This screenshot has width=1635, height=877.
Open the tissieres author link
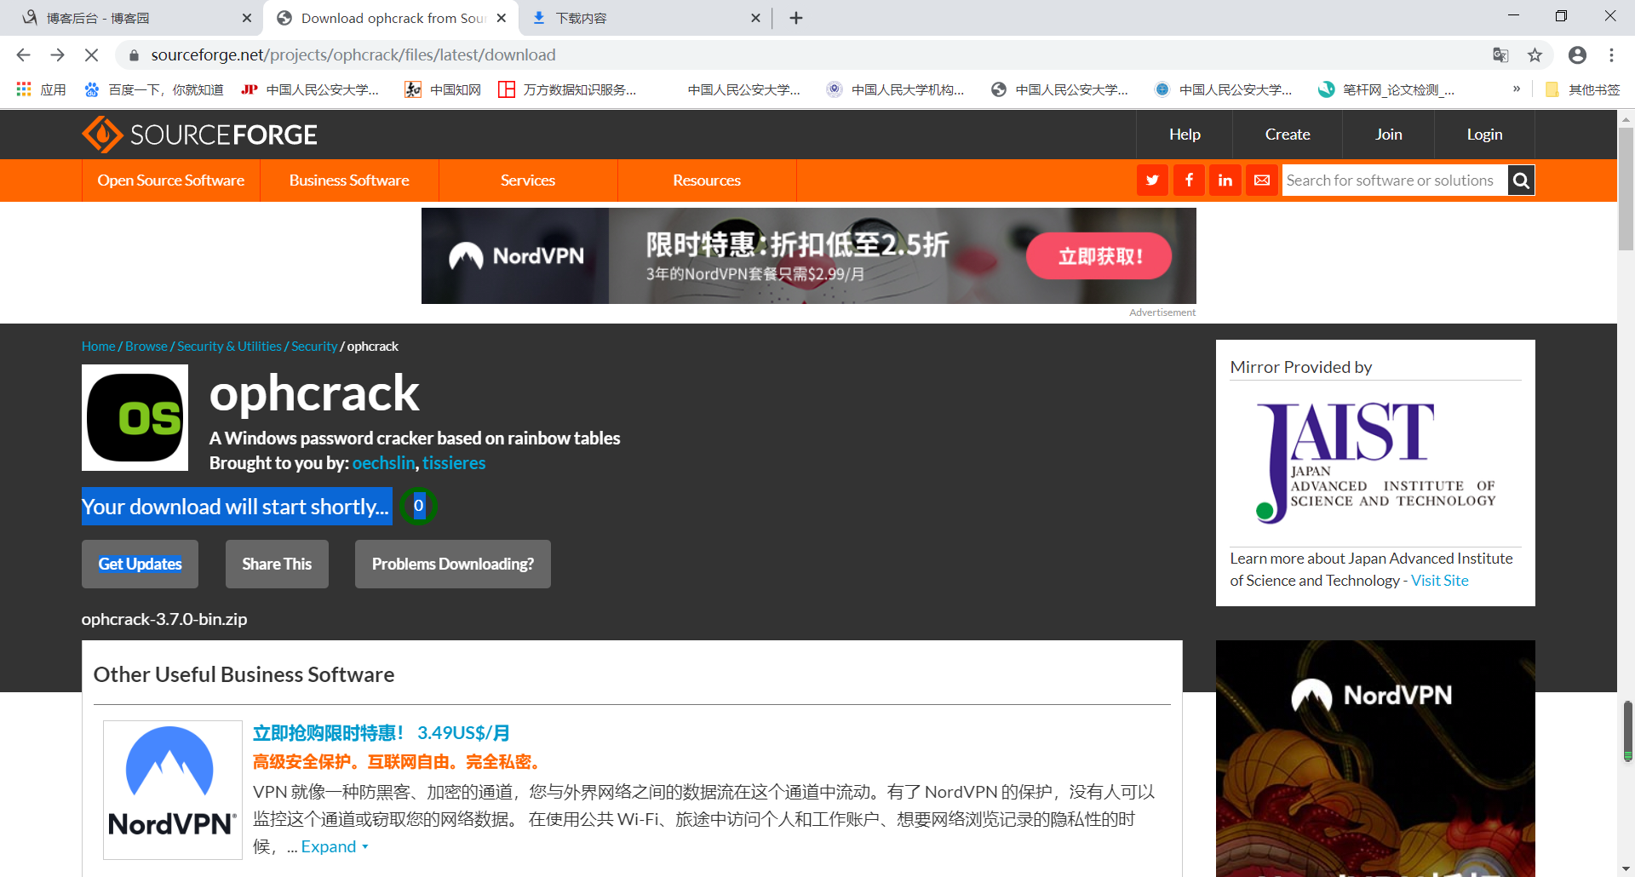click(x=454, y=463)
